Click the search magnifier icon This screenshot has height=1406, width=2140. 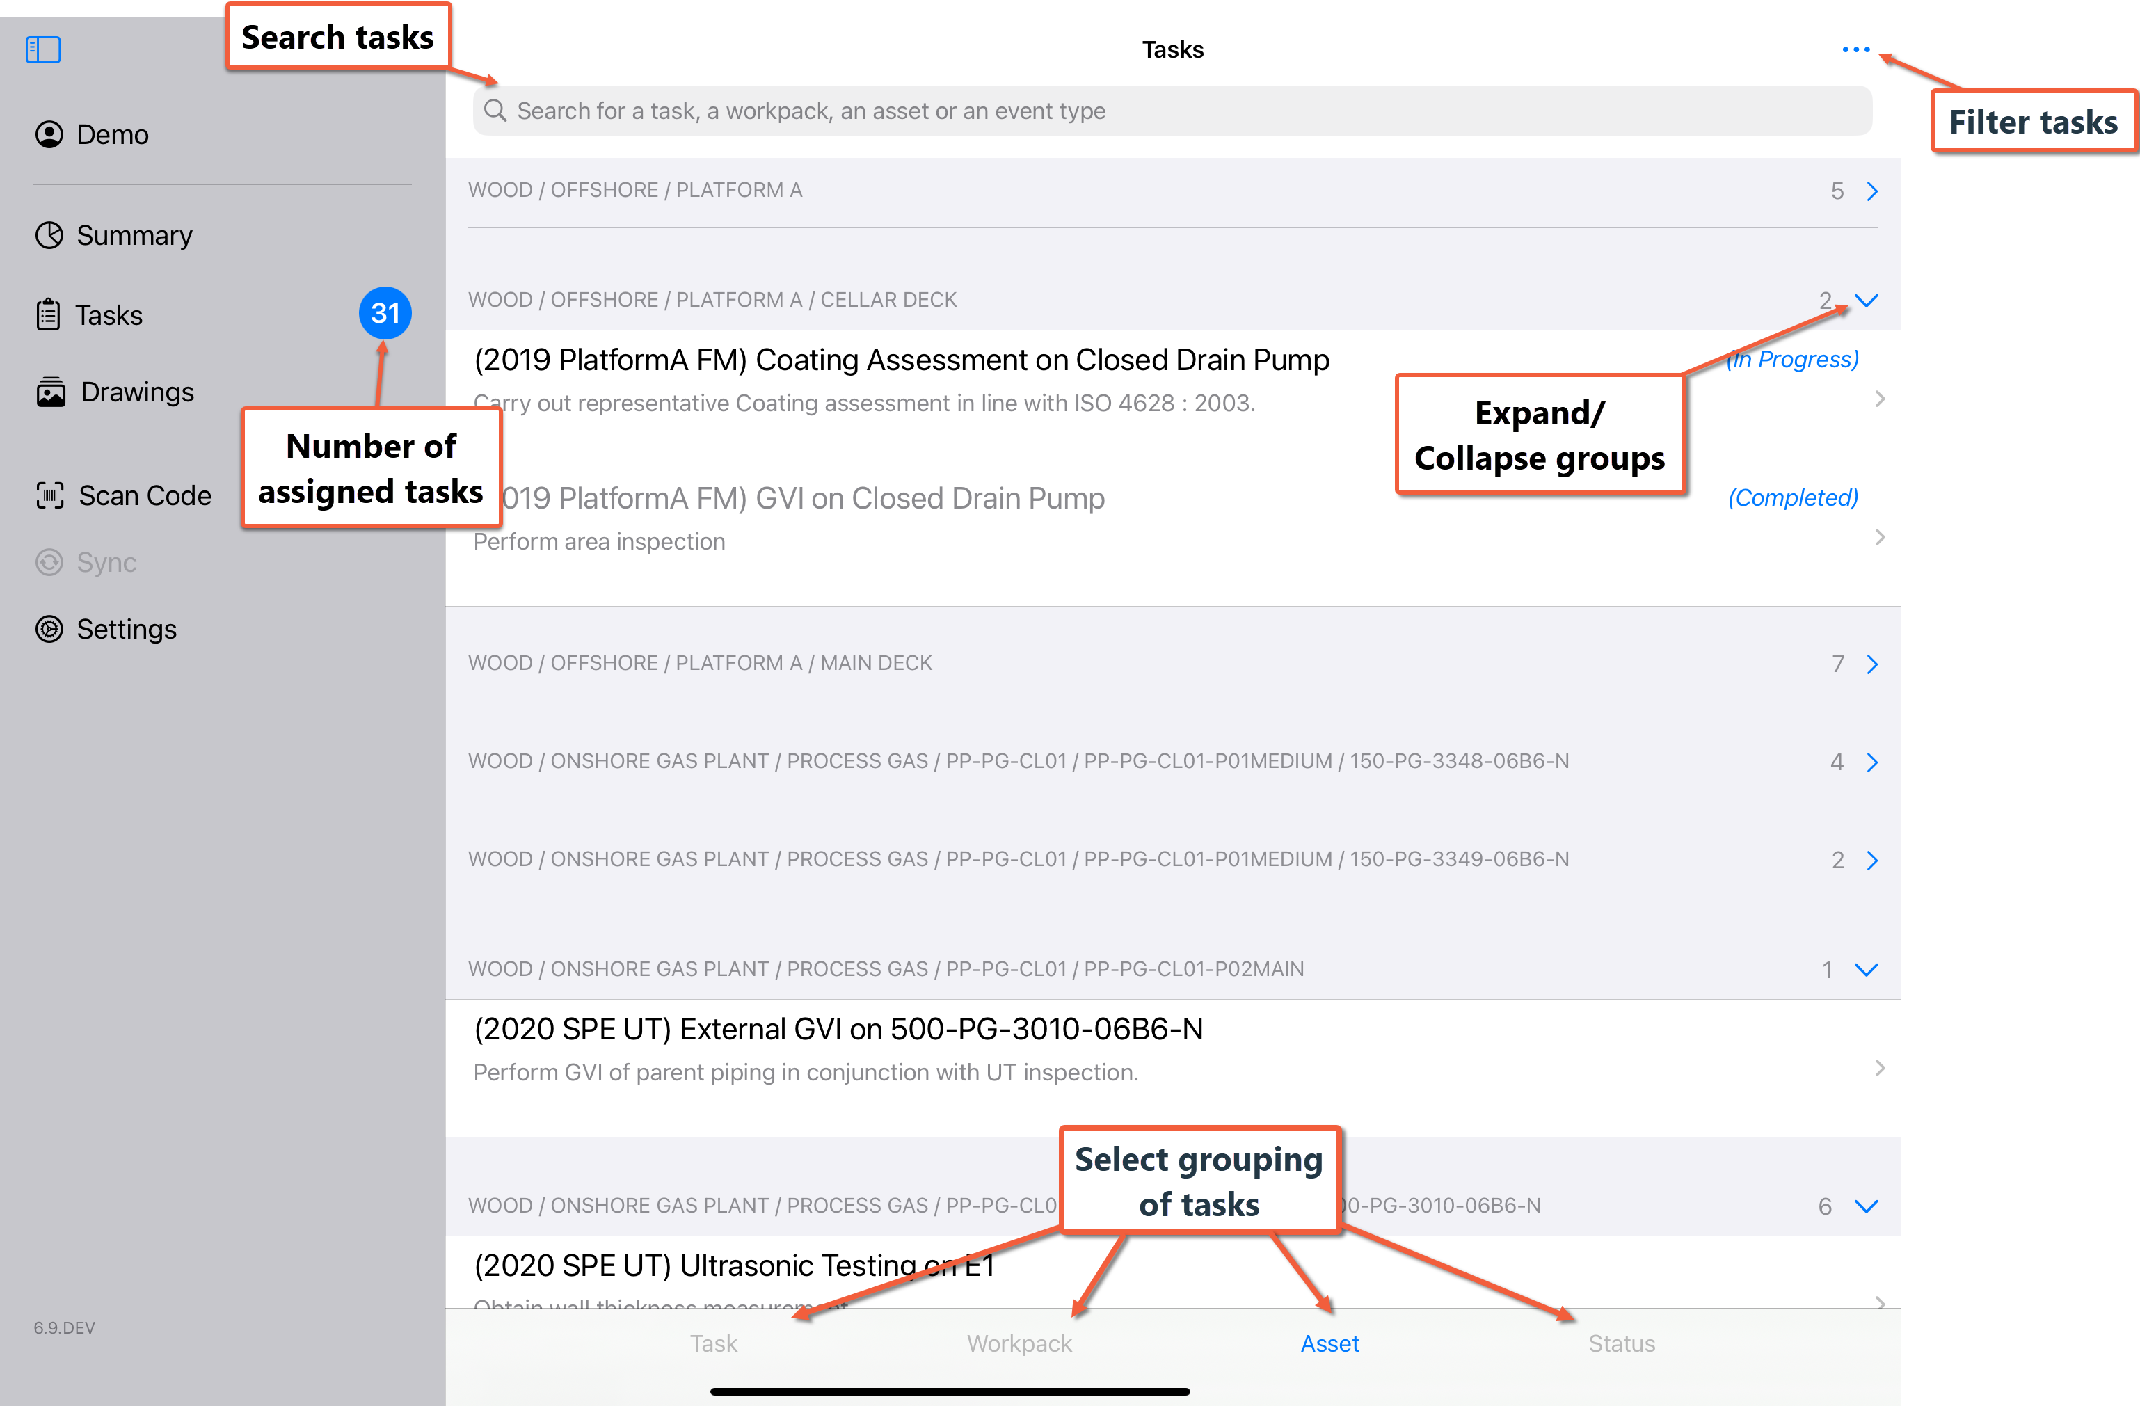click(495, 111)
